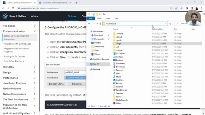
Task: Open Chrome three-dot menu
Action: pyautogui.click(x=202, y=8)
